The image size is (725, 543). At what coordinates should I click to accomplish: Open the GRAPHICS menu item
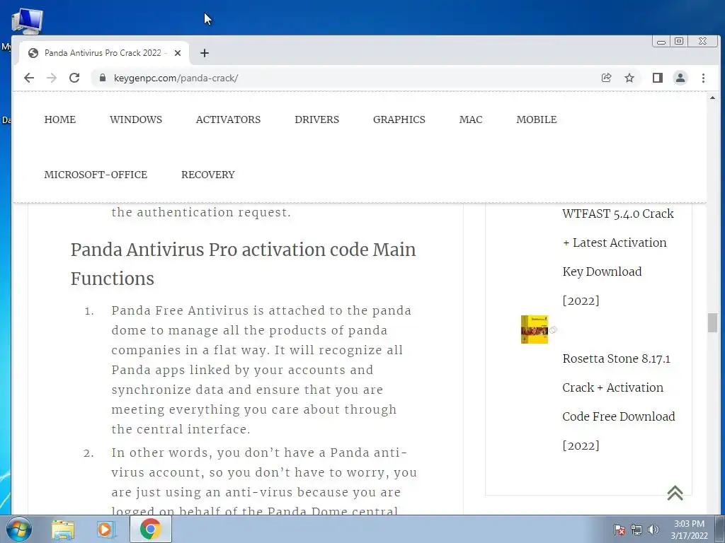click(x=399, y=119)
